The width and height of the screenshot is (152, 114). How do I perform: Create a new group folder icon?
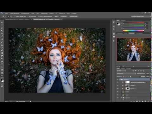(x=142, y=101)
